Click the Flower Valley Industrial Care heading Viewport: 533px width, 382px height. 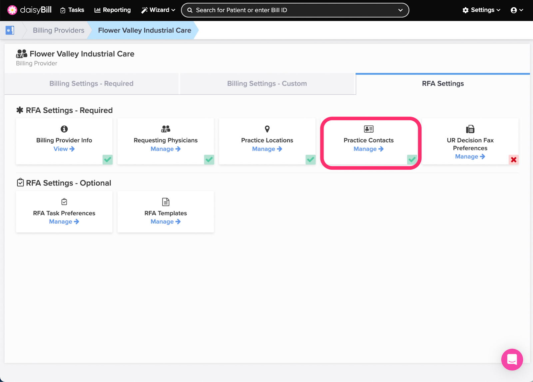(x=82, y=54)
